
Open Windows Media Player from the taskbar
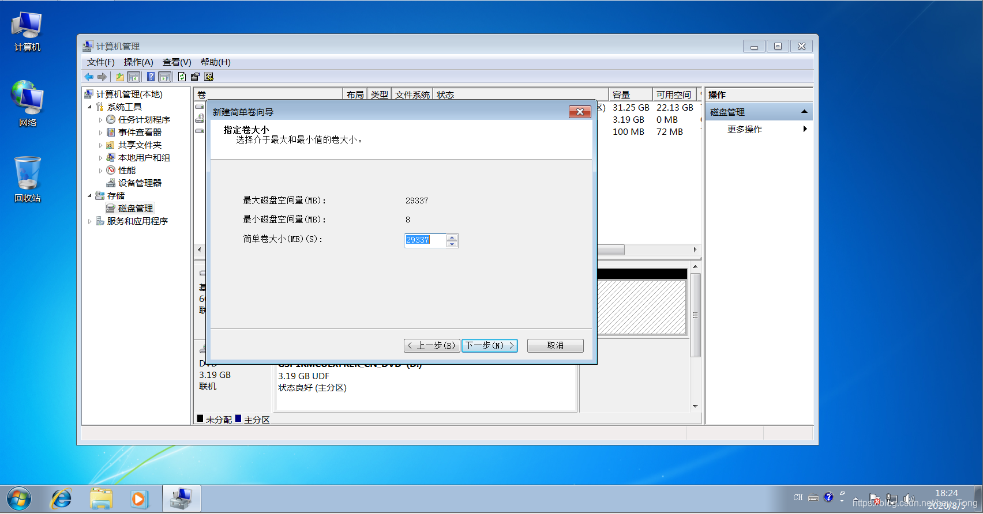pos(138,499)
